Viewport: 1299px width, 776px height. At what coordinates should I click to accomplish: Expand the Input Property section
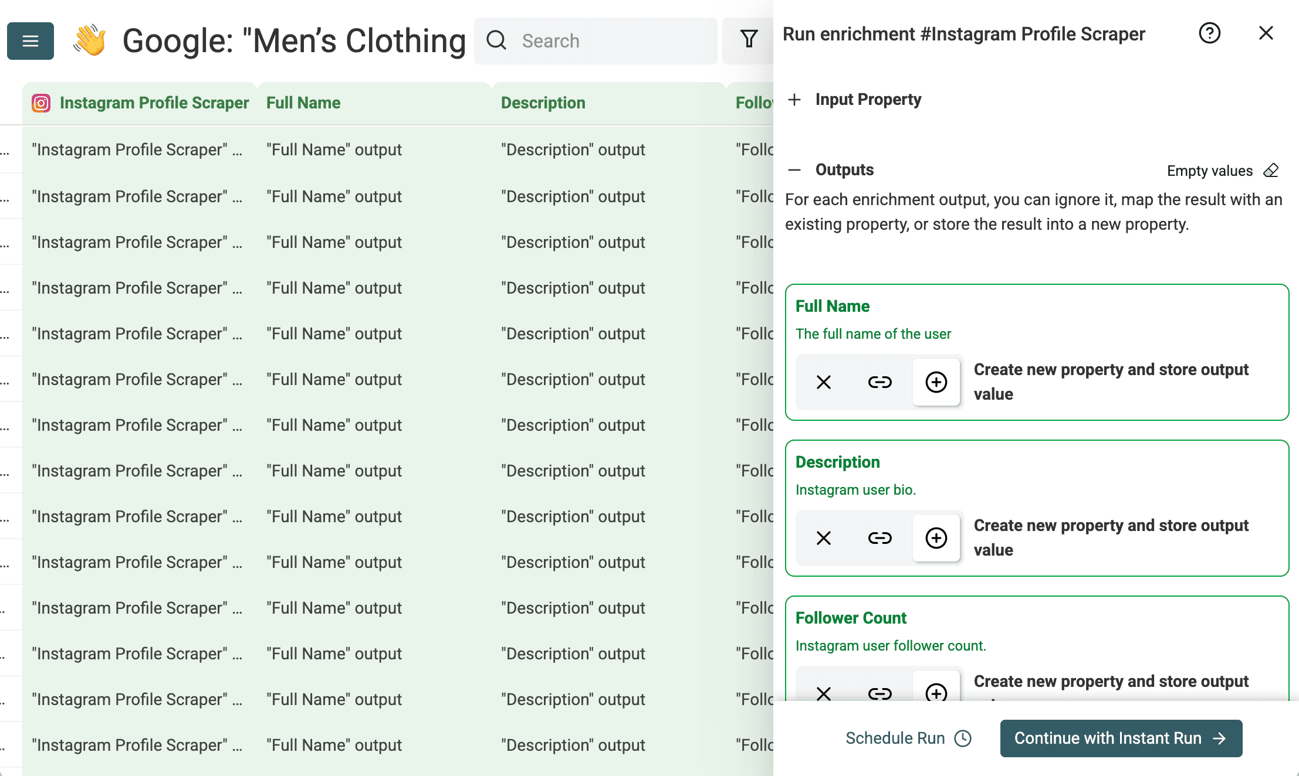[794, 100]
